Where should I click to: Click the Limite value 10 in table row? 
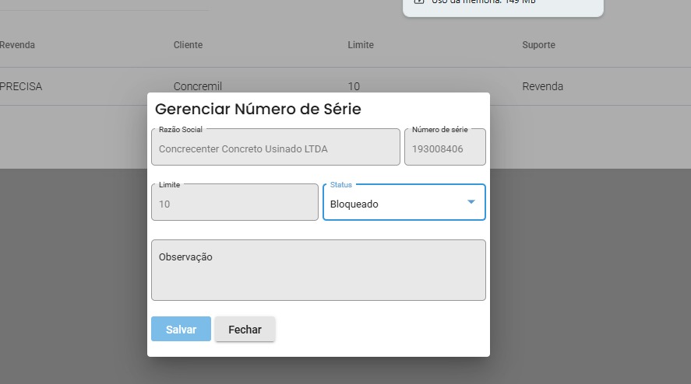coord(354,86)
